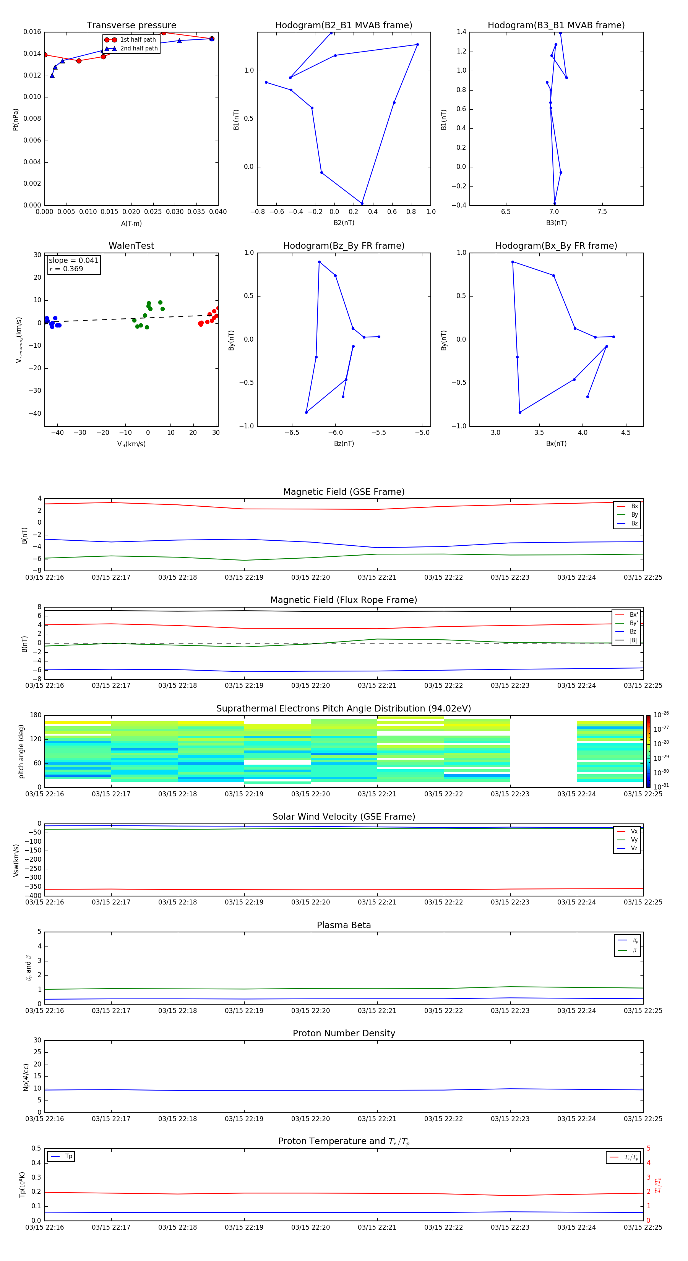Click the 'Hodogram(B2_B1 MVAB frame)' title

coord(344,25)
